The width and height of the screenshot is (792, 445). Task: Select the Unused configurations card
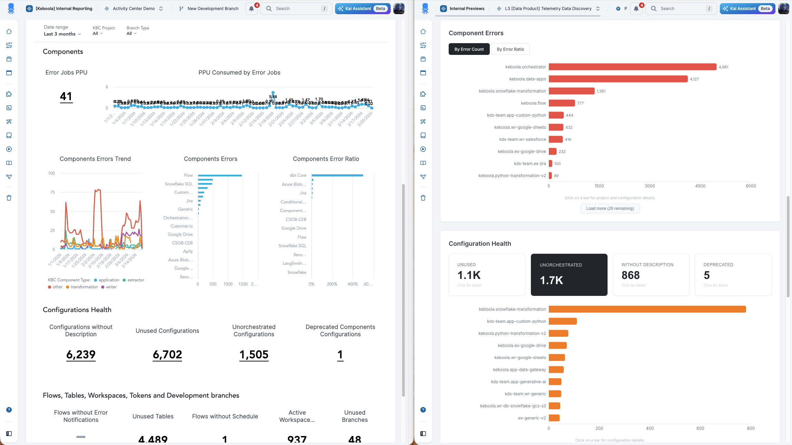487,274
